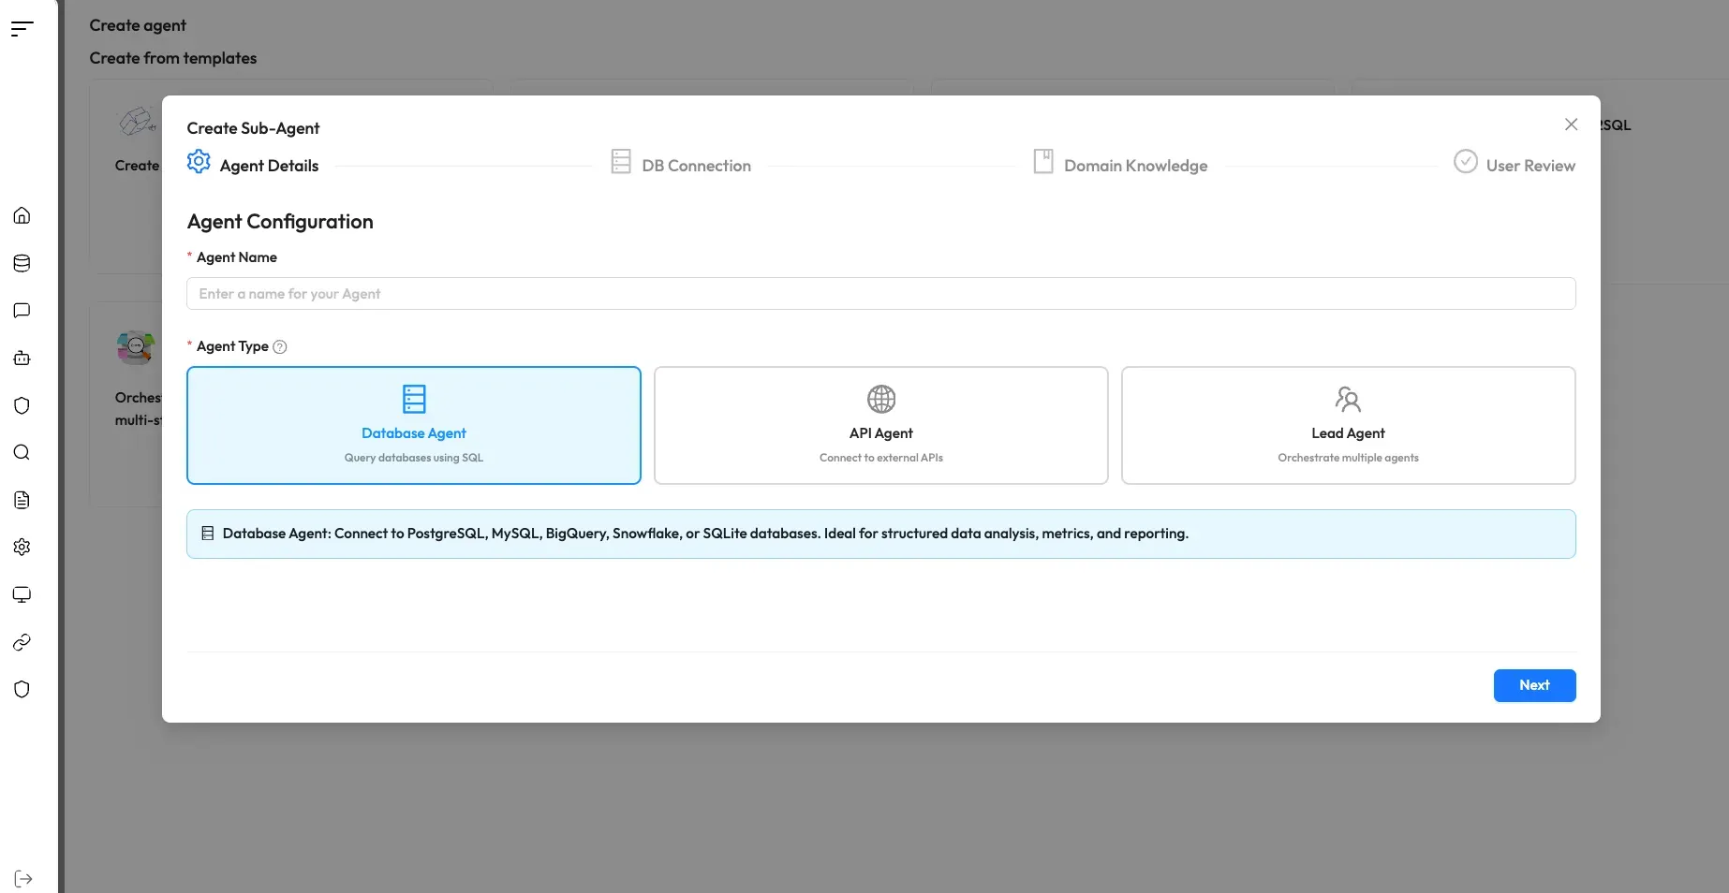Open Settings via the gear icon
Image resolution: width=1729 pixels, height=893 pixels.
[x=21, y=548]
